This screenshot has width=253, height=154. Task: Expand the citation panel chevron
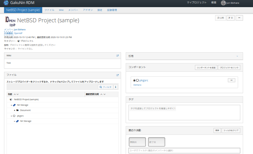pos(237,56)
